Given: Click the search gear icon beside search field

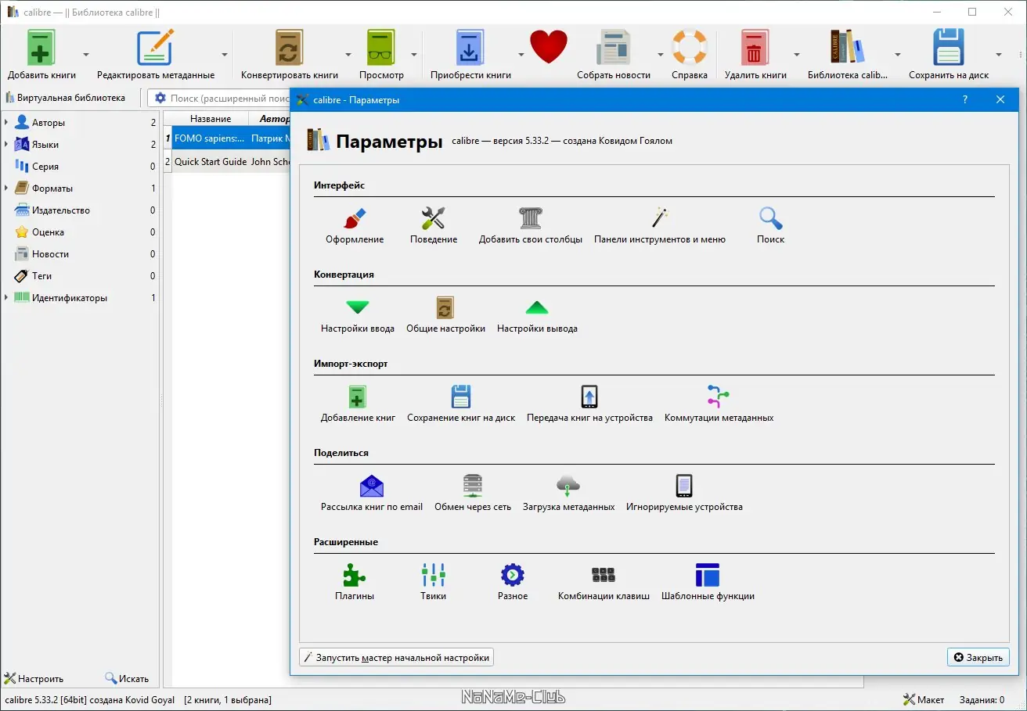Looking at the screenshot, I should pos(160,98).
